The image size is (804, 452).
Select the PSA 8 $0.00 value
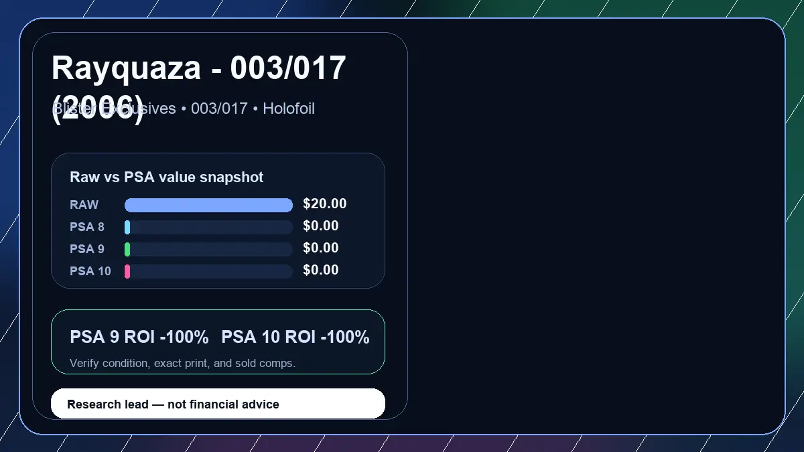tap(321, 226)
